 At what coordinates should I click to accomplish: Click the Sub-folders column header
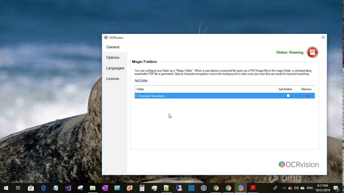[288, 89]
